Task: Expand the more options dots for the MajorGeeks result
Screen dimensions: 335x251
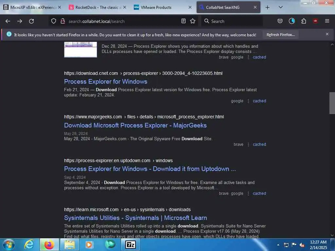Action: point(248,144)
